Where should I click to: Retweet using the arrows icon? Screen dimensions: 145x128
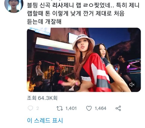(x=60, y=108)
